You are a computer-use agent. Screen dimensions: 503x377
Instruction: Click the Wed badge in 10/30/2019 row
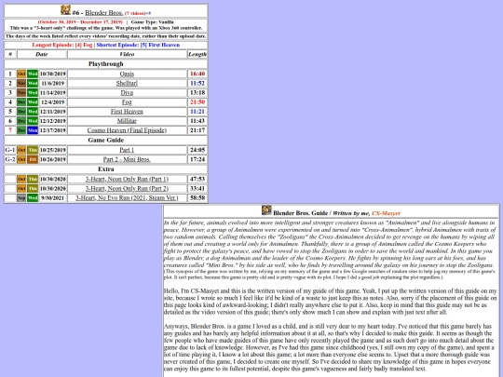pos(33,74)
